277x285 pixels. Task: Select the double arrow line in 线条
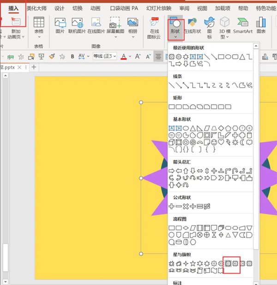click(186, 85)
